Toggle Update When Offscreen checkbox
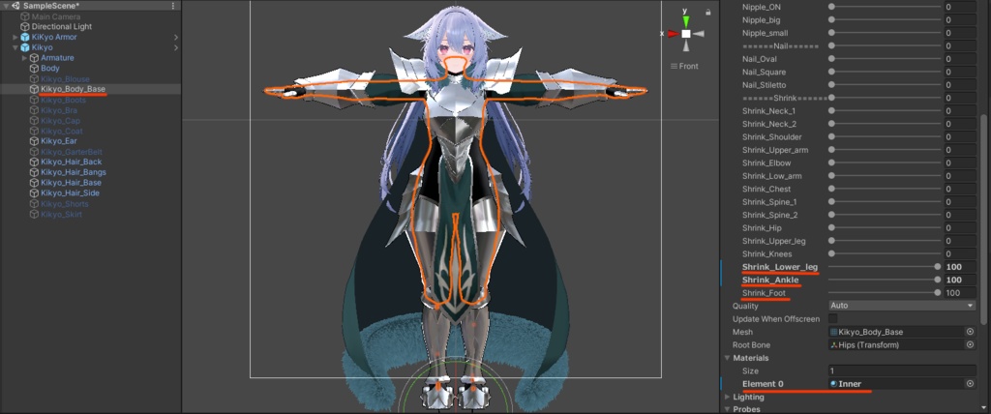Image resolution: width=991 pixels, height=414 pixels. point(833,318)
